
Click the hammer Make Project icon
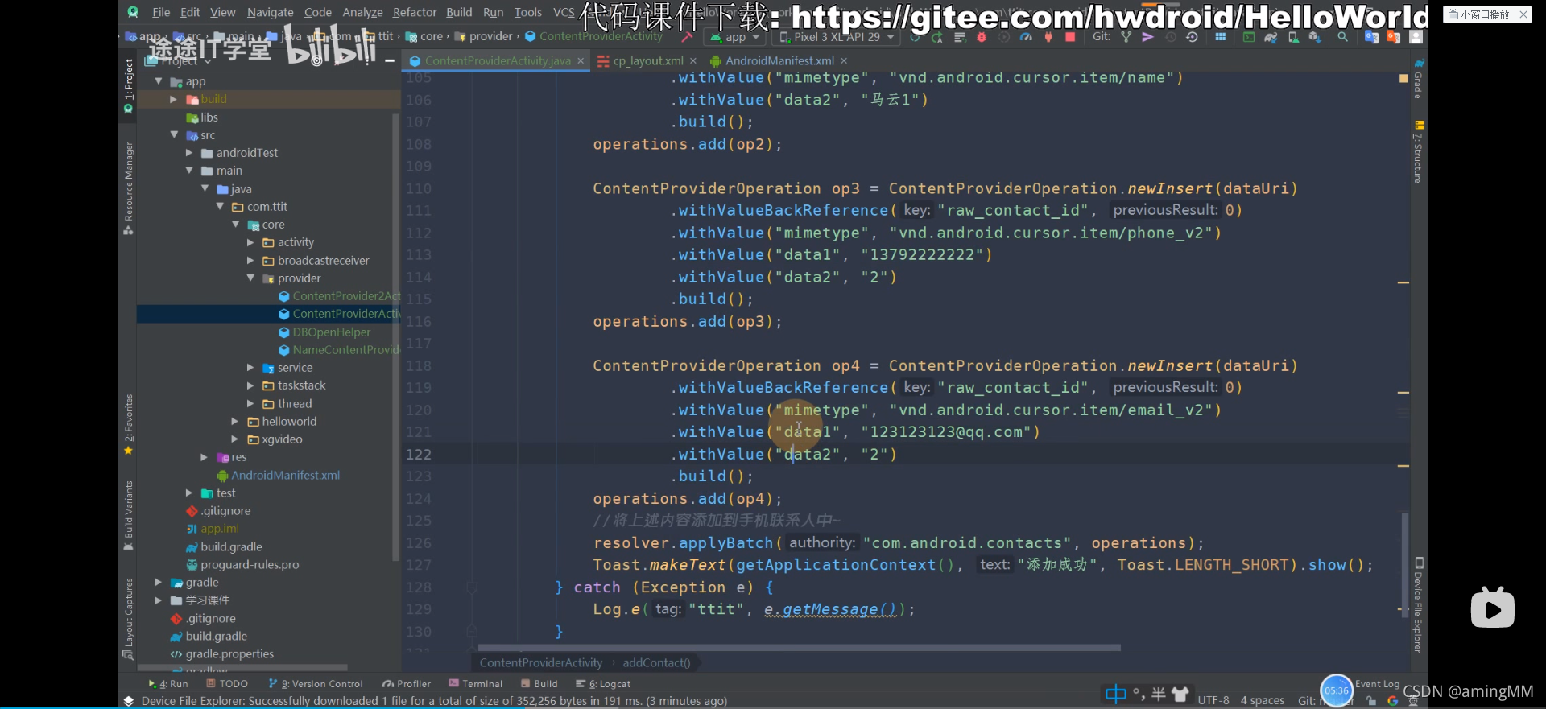pos(687,37)
